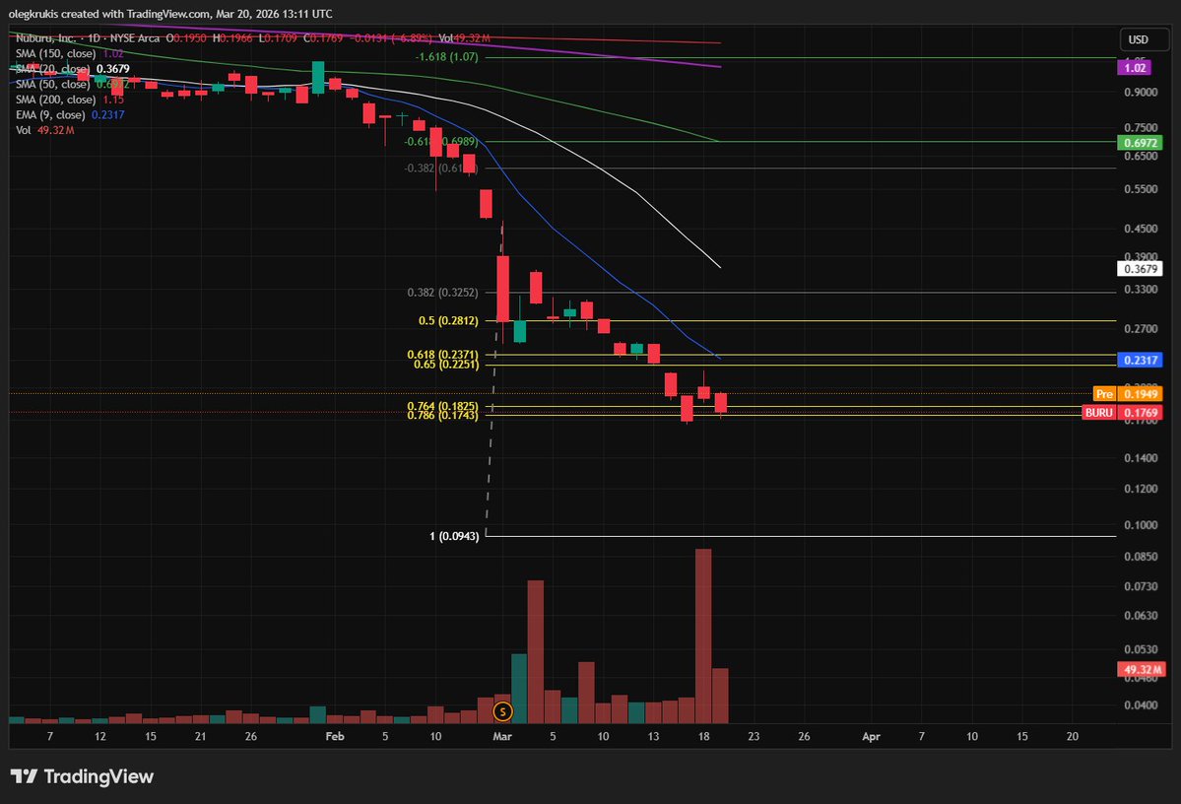This screenshot has height=804, width=1181.
Task: Click the 0.4500 value on price axis
Action: 1141,229
